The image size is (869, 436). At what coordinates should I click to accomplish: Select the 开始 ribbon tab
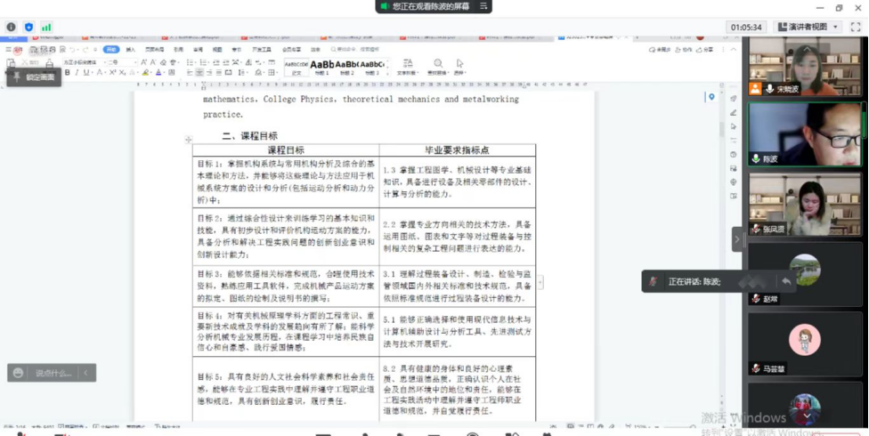110,50
